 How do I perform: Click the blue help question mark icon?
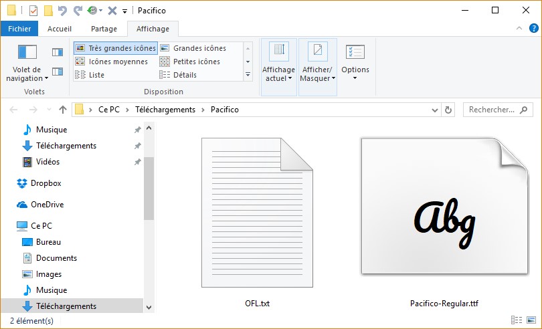pos(532,29)
